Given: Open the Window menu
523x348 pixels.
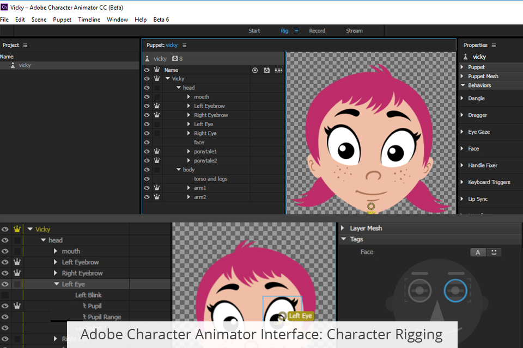Looking at the screenshot, I should point(118,20).
